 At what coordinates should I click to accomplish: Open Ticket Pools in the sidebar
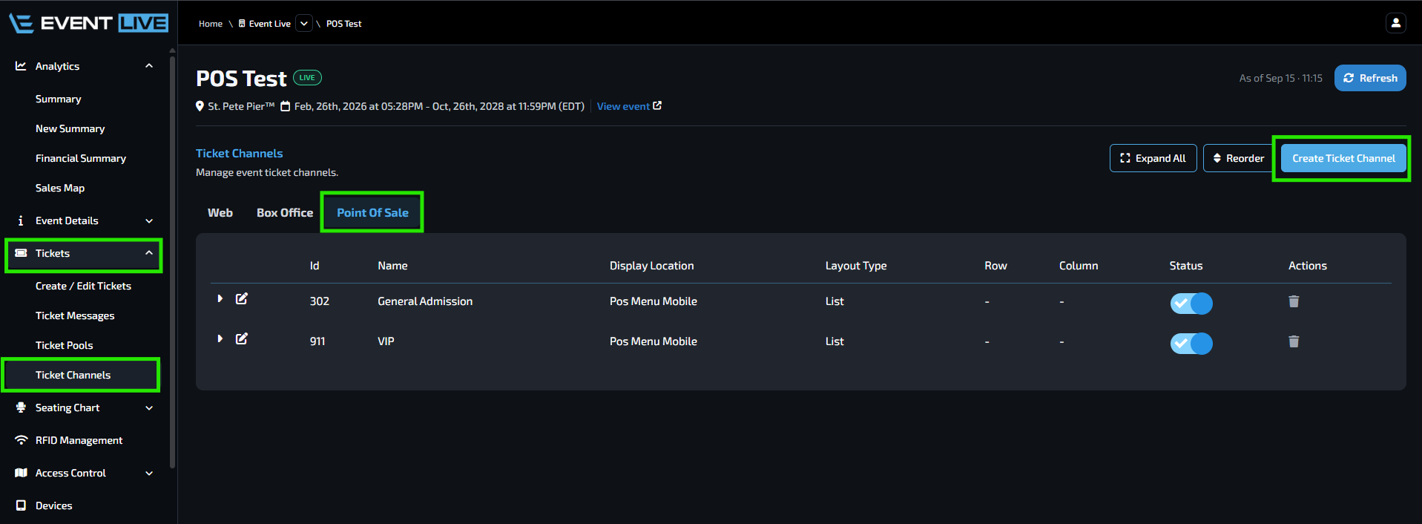[65, 345]
